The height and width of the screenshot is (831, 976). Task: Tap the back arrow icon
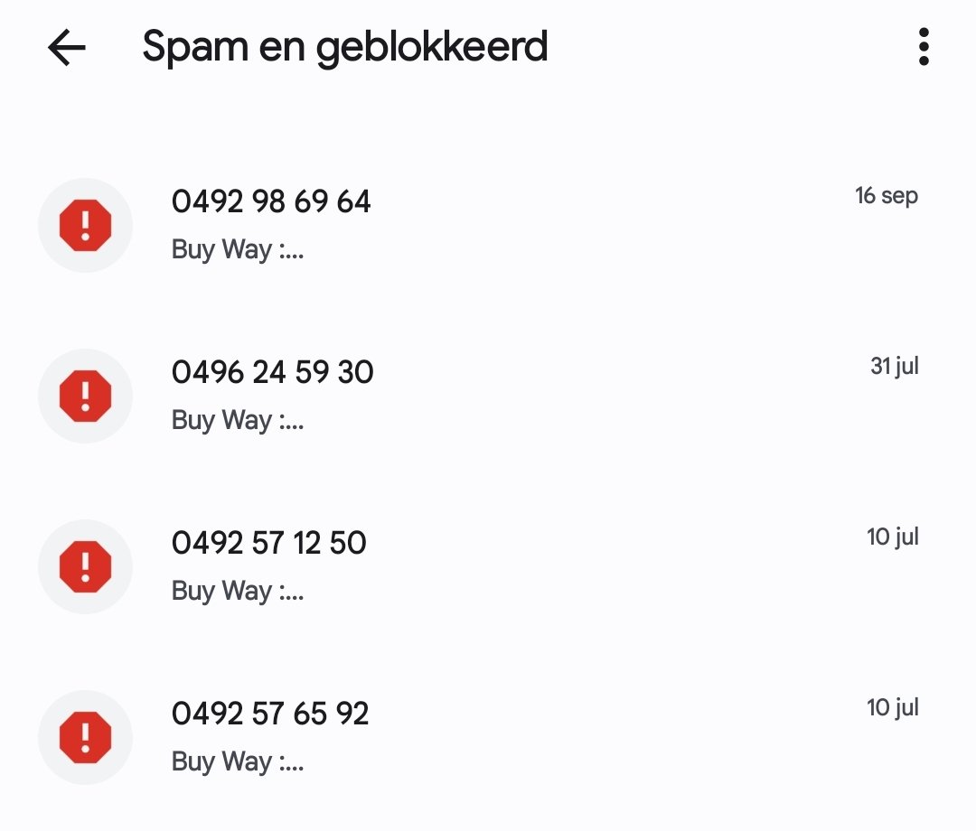(66, 47)
